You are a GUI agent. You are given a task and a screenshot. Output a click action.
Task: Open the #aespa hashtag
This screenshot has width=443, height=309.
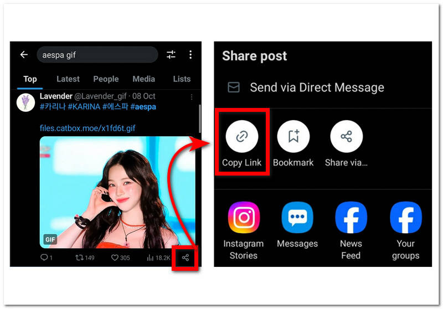[143, 107]
